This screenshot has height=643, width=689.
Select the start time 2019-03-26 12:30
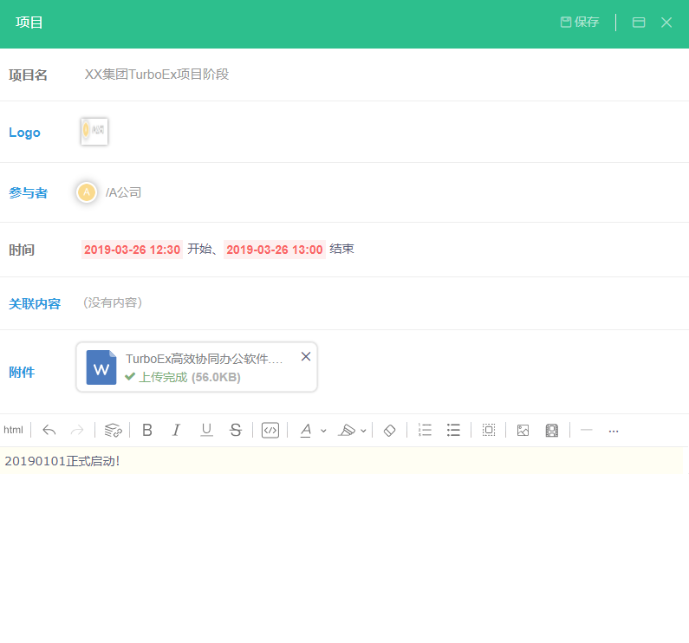pos(132,250)
